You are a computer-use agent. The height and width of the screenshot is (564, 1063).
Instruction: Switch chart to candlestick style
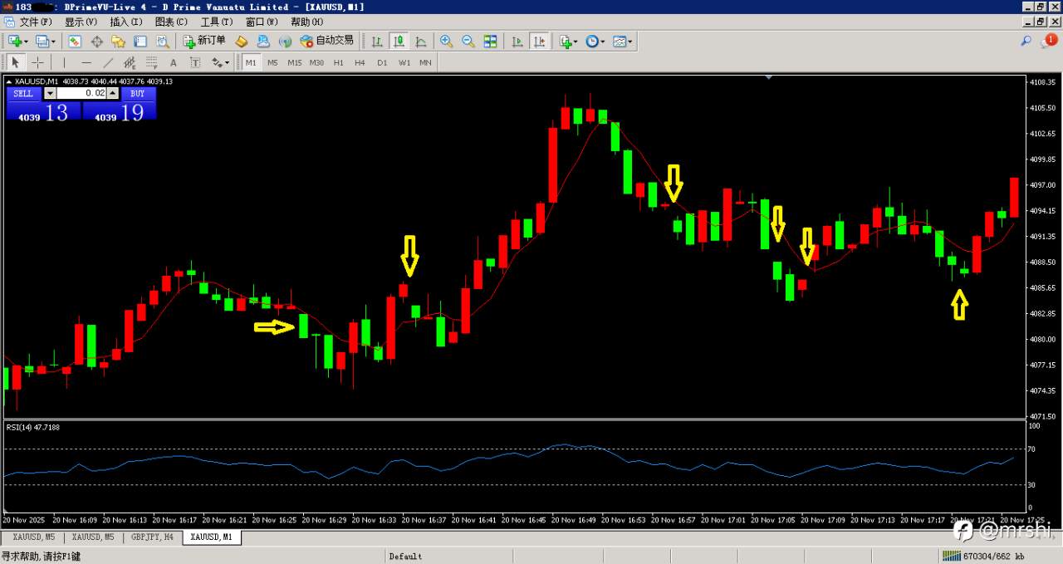pyautogui.click(x=399, y=41)
